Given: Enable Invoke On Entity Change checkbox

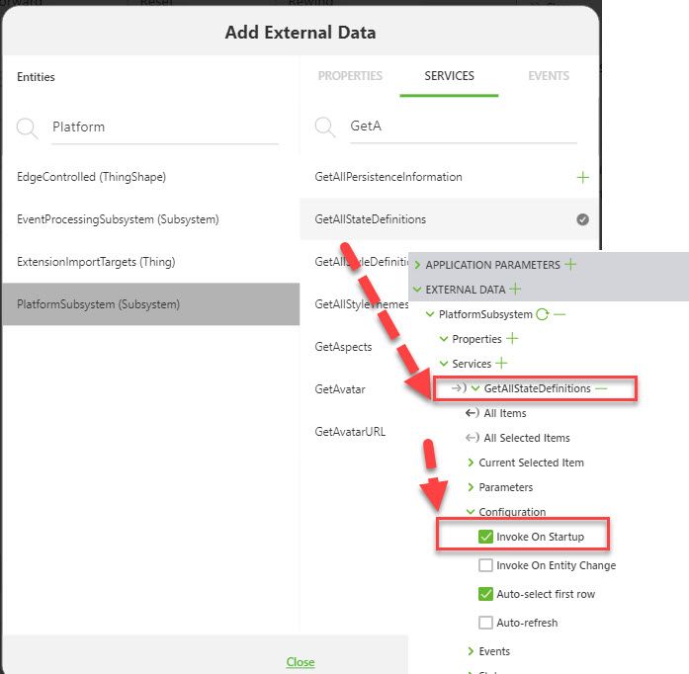Looking at the screenshot, I should (x=485, y=565).
